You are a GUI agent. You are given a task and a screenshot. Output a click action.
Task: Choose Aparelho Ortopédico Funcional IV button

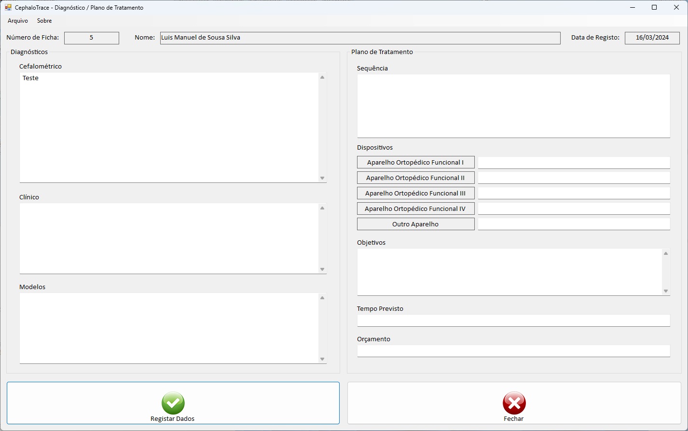pos(415,209)
